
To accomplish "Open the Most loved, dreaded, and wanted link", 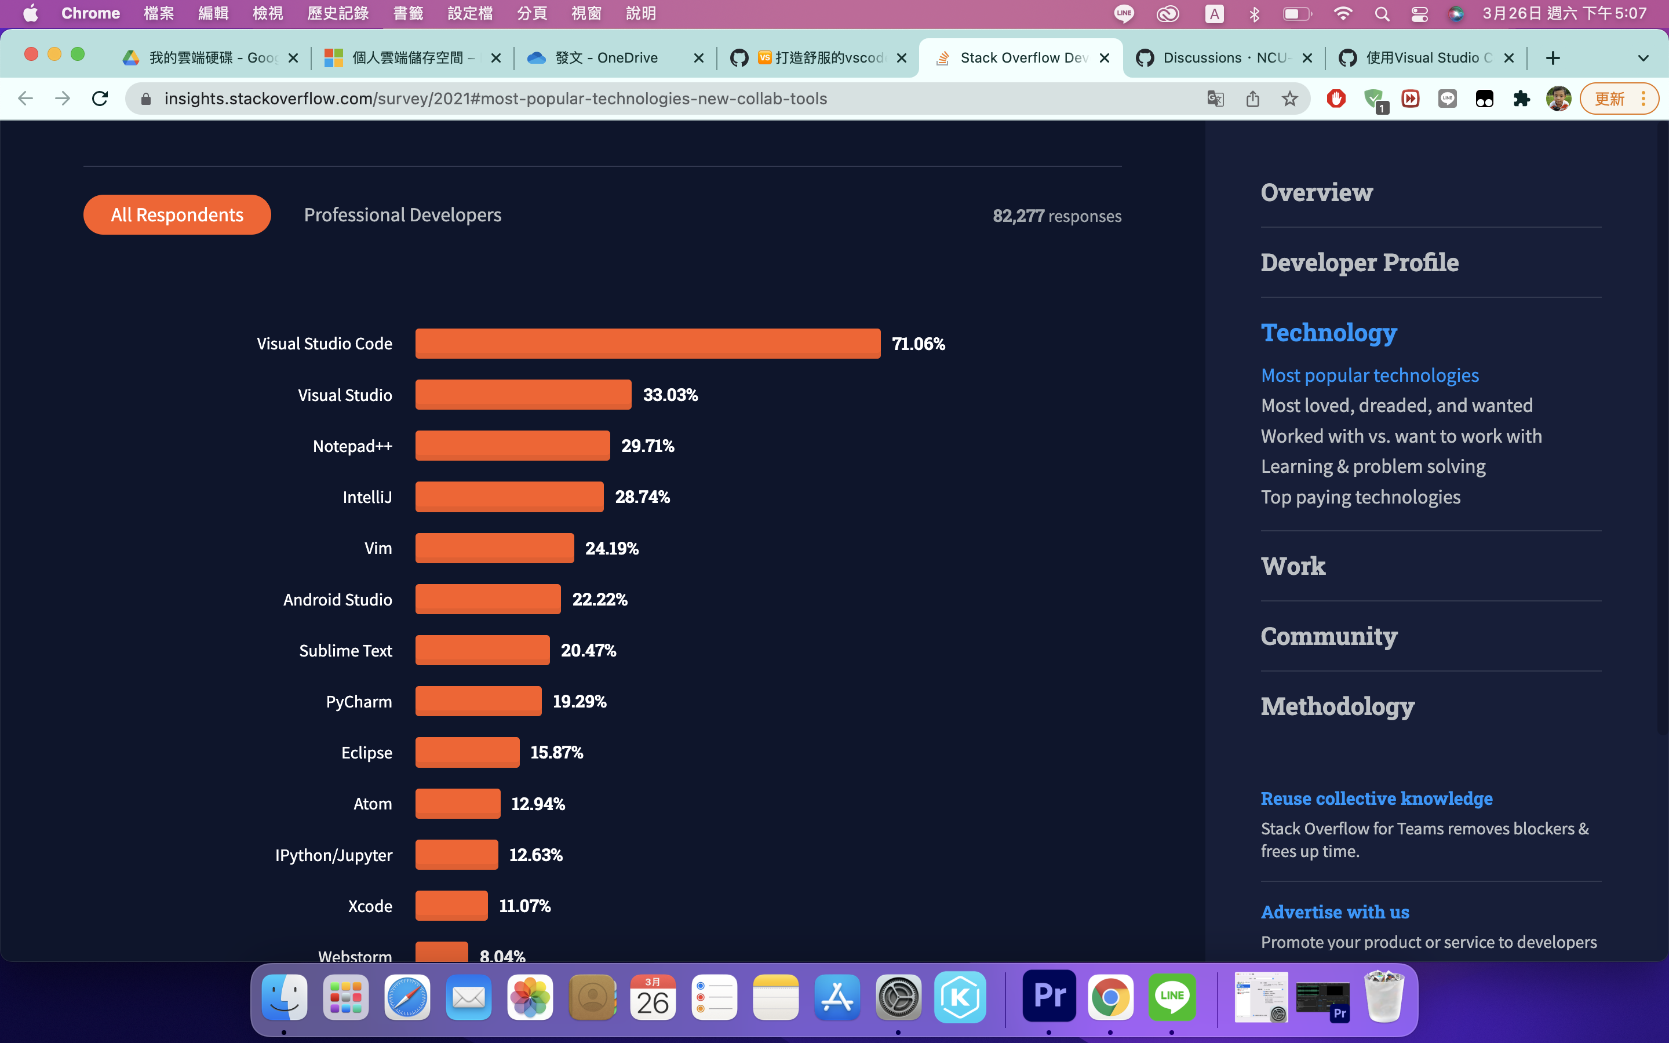I will click(x=1397, y=405).
